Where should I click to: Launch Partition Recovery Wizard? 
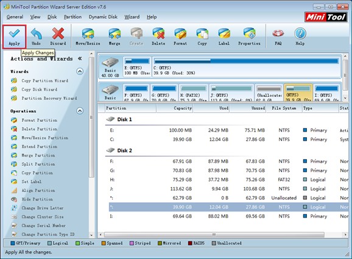49,98
